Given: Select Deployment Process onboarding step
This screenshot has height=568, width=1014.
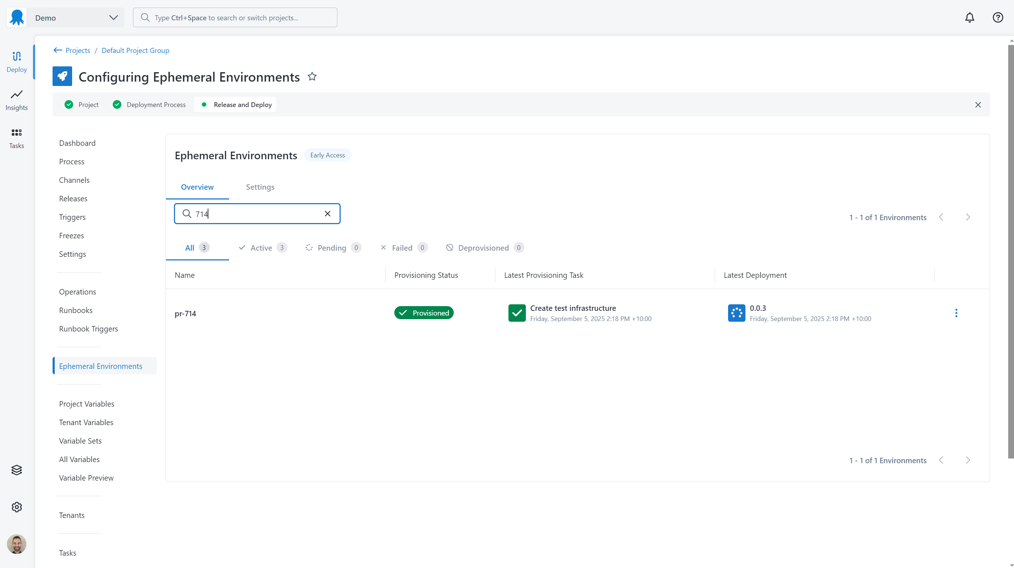Looking at the screenshot, I should pos(149,104).
